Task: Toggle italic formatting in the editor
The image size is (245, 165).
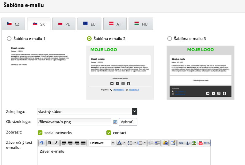Action: 56,143
